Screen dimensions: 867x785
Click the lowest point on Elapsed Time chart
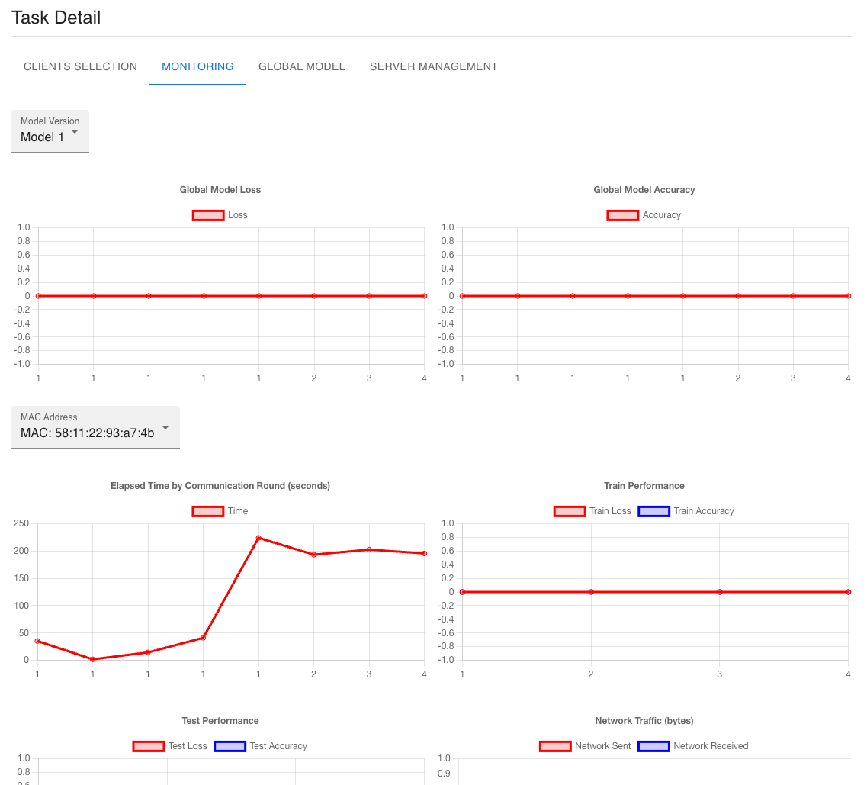(93, 659)
